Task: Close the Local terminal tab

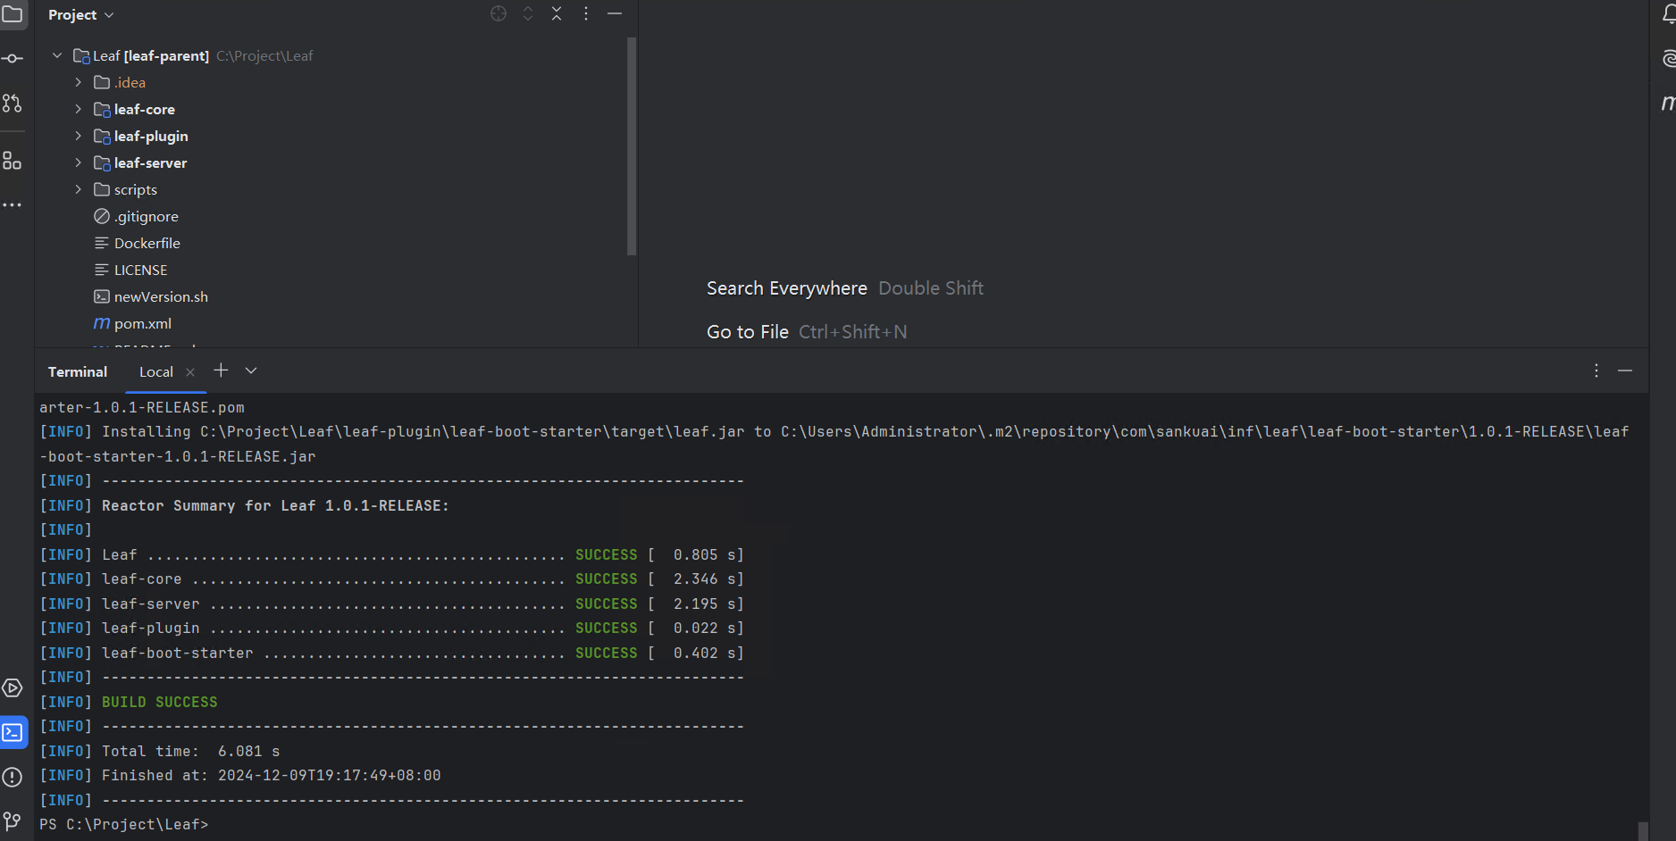Action: pyautogui.click(x=190, y=372)
